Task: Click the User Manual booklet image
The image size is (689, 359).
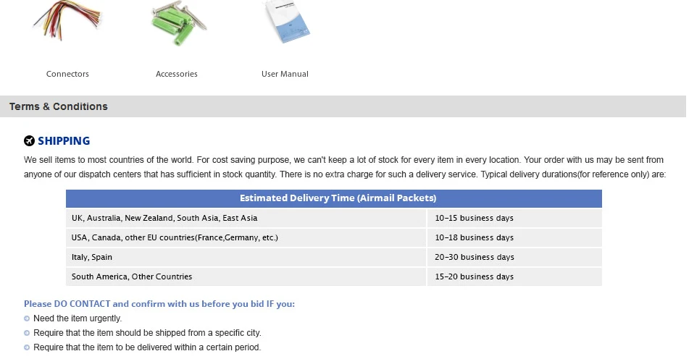Action: (x=286, y=22)
